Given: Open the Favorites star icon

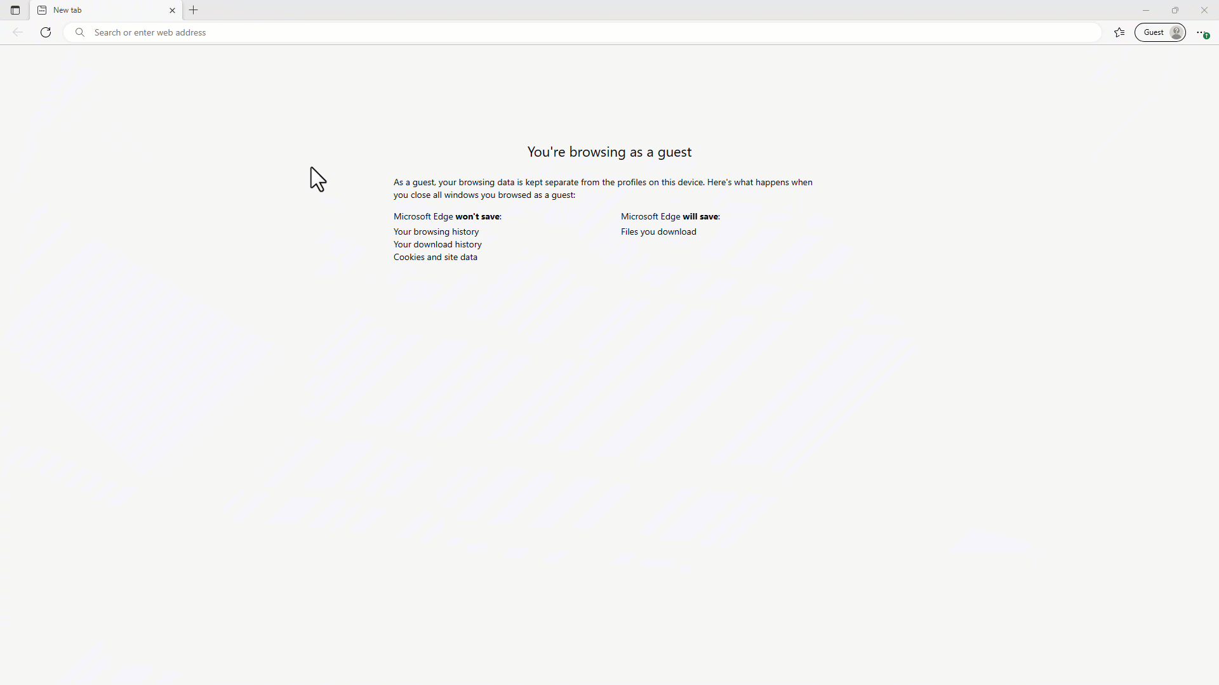Looking at the screenshot, I should click(x=1119, y=32).
